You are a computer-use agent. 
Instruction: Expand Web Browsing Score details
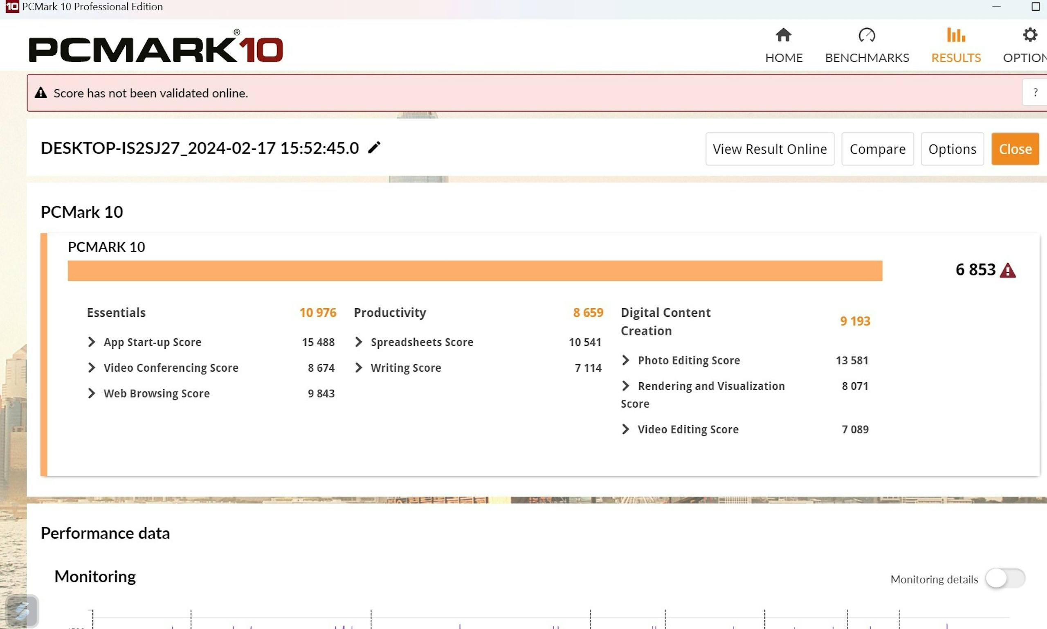pyautogui.click(x=92, y=393)
